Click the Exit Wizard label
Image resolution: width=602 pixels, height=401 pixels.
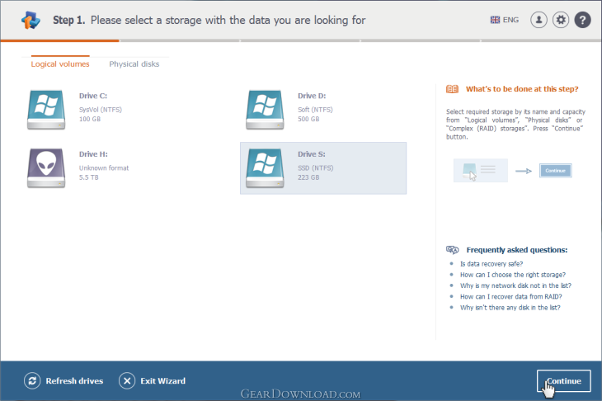pos(162,380)
